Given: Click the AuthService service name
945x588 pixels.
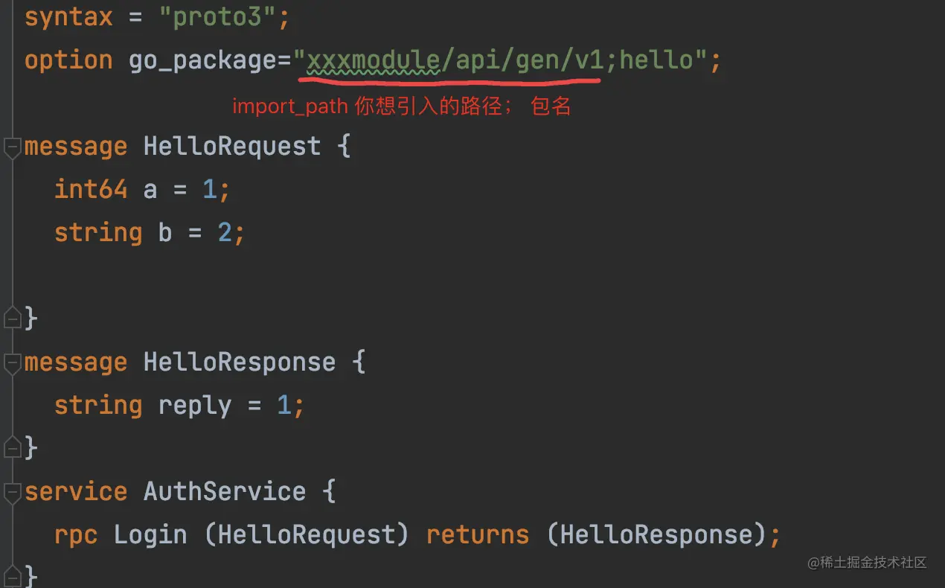Looking at the screenshot, I should (x=225, y=492).
